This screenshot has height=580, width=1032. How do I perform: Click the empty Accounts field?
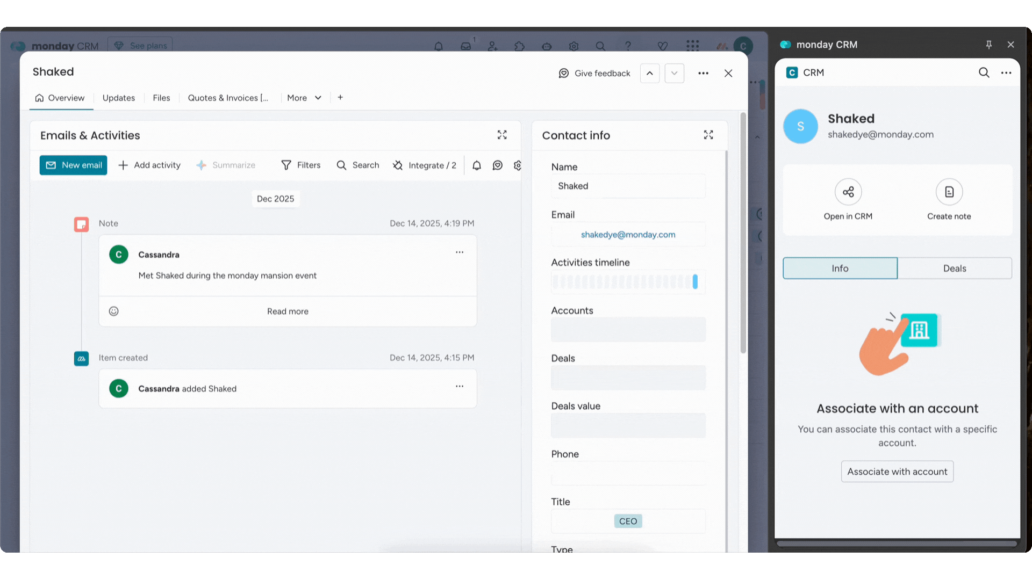click(x=628, y=330)
